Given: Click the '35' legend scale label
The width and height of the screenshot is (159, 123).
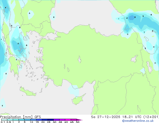Looking at the screenshot, I should 60,122.
